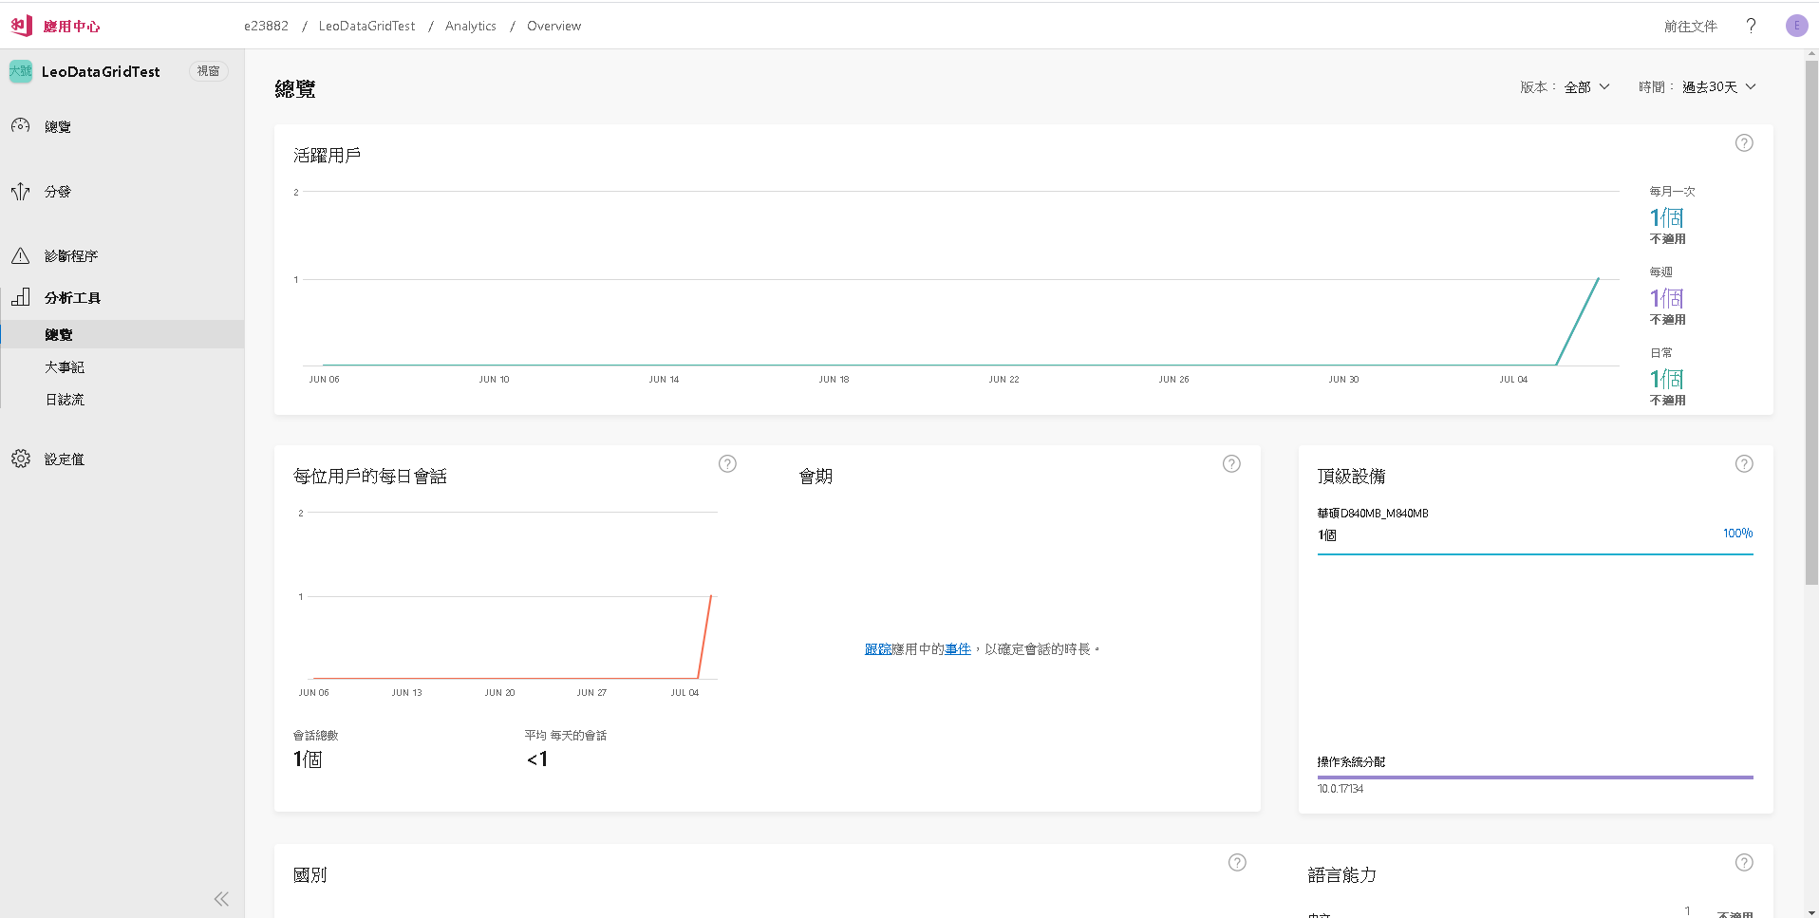Click the 平均 每天的會話 <1 value

pyautogui.click(x=537, y=759)
